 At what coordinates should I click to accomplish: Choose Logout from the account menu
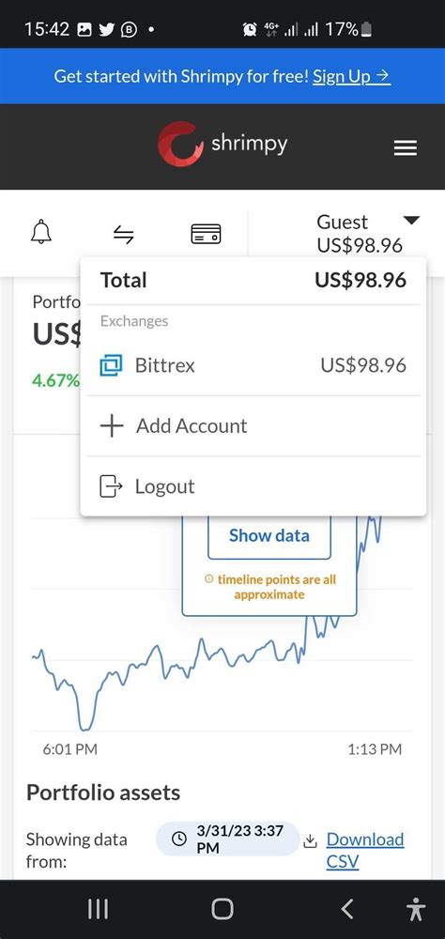pyautogui.click(x=253, y=486)
